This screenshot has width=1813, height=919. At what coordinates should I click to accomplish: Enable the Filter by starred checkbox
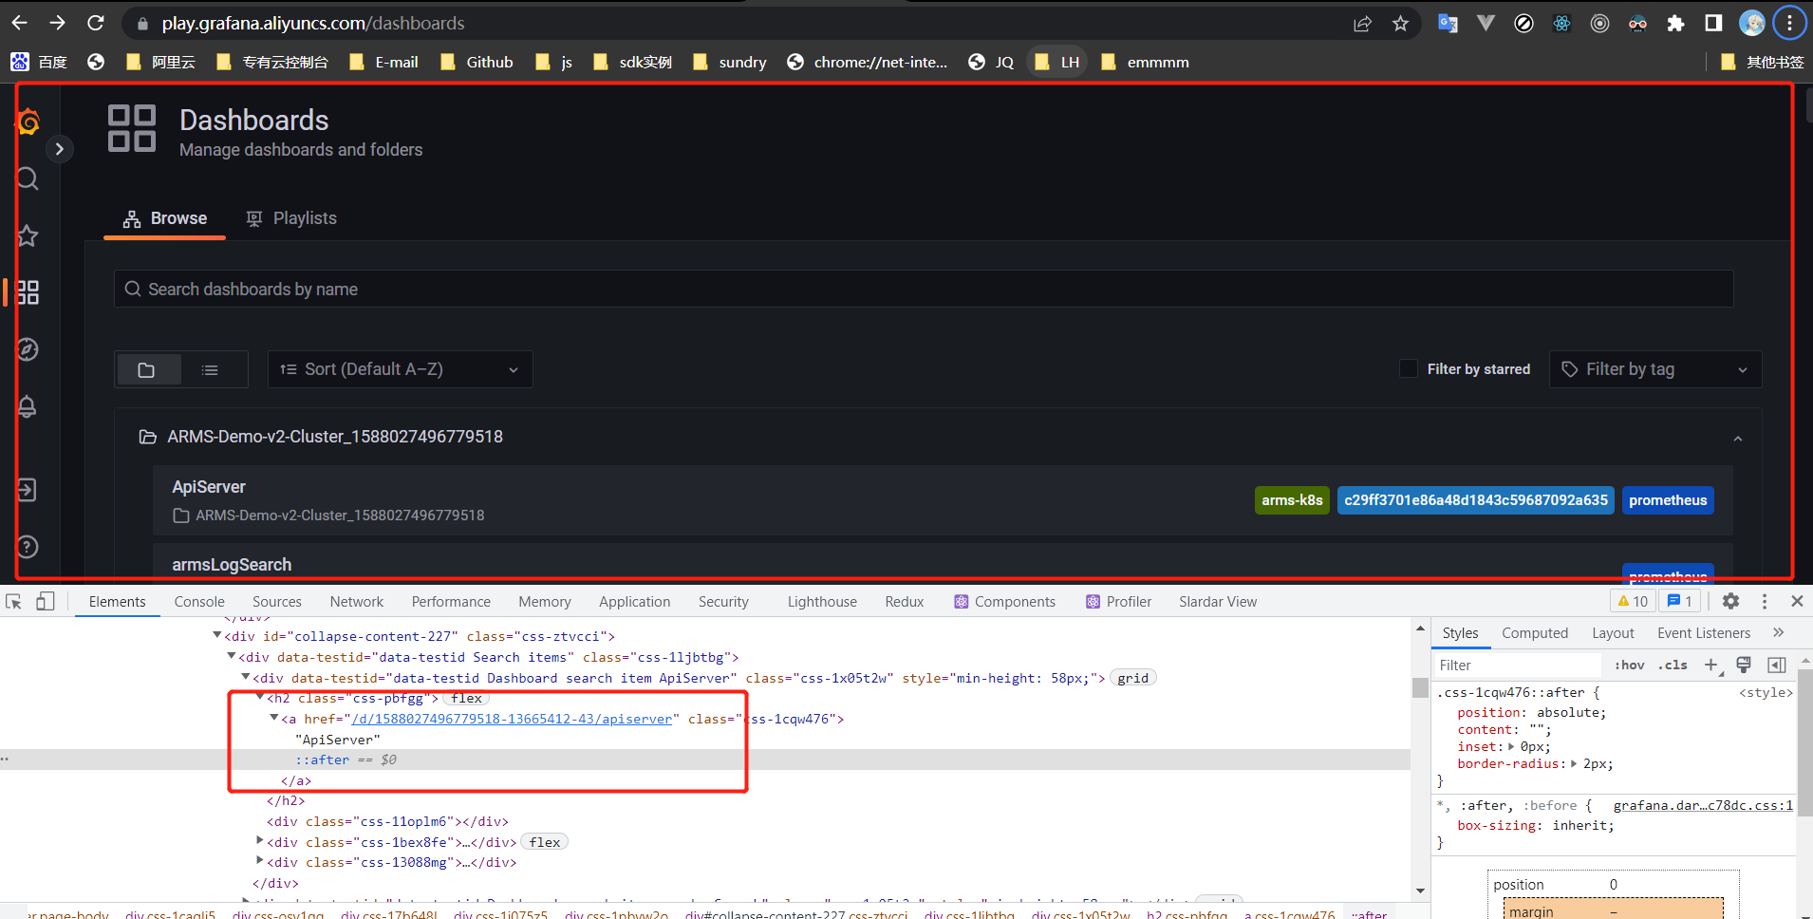(1409, 368)
